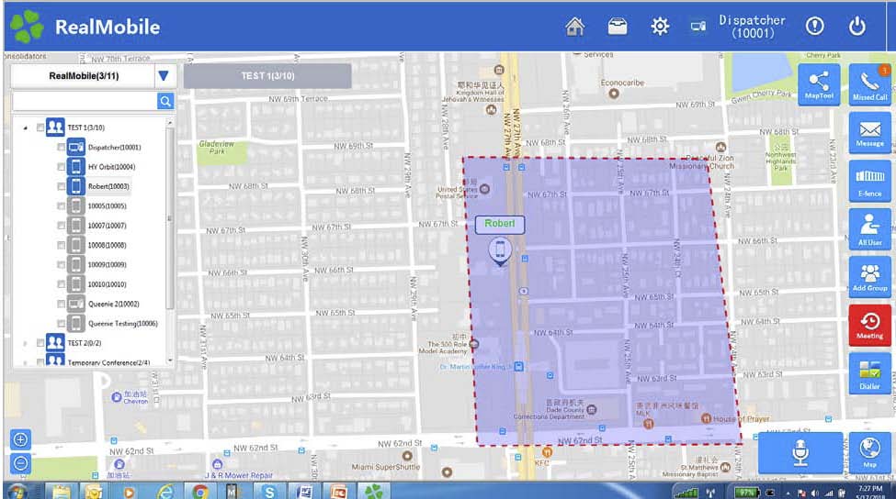Click the device monitor icon beside Dispatcher
Screen dimensions: 896x499
coord(698,27)
